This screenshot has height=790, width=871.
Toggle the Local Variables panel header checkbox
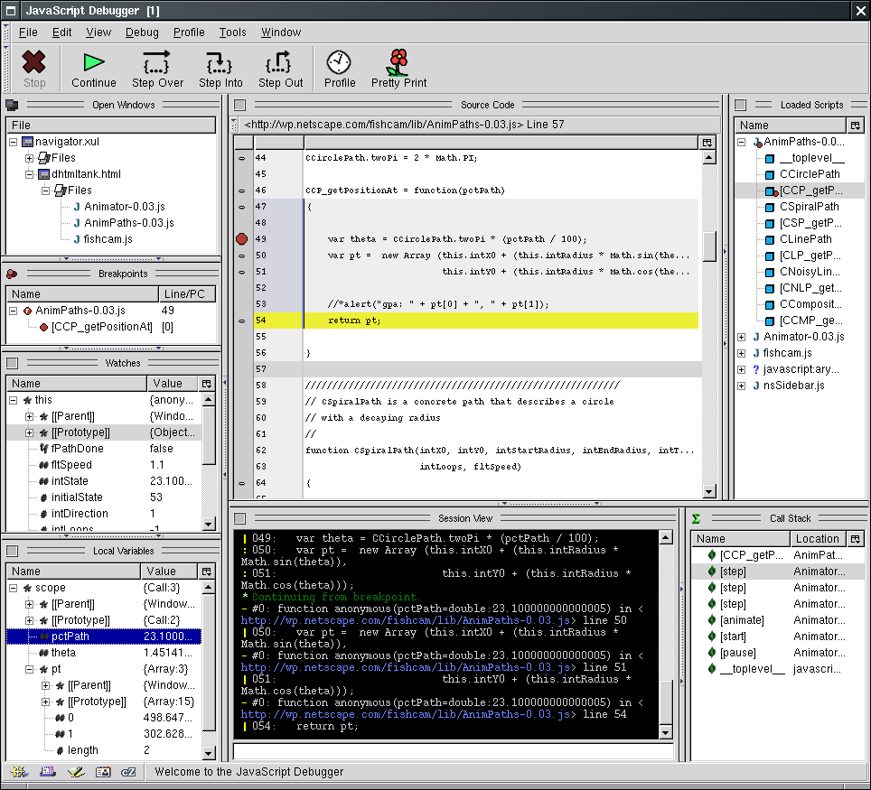(x=13, y=551)
